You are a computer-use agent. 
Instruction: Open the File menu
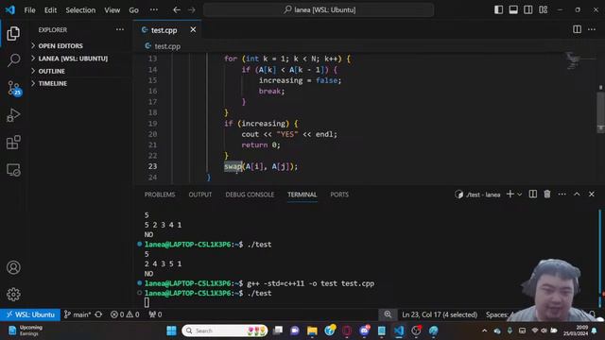pyautogui.click(x=29, y=10)
